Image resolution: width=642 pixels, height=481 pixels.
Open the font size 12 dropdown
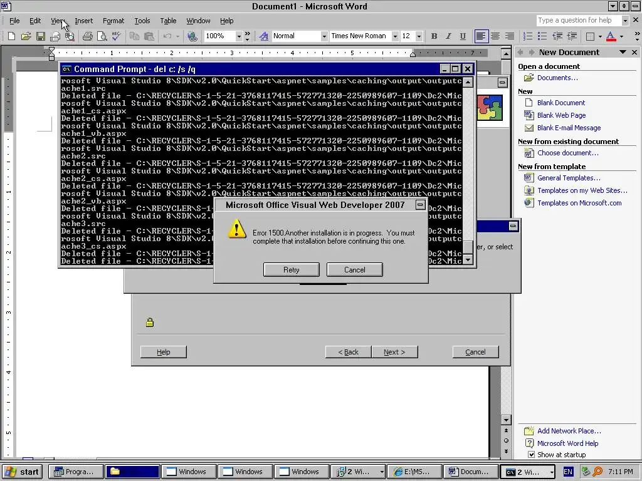(x=418, y=36)
